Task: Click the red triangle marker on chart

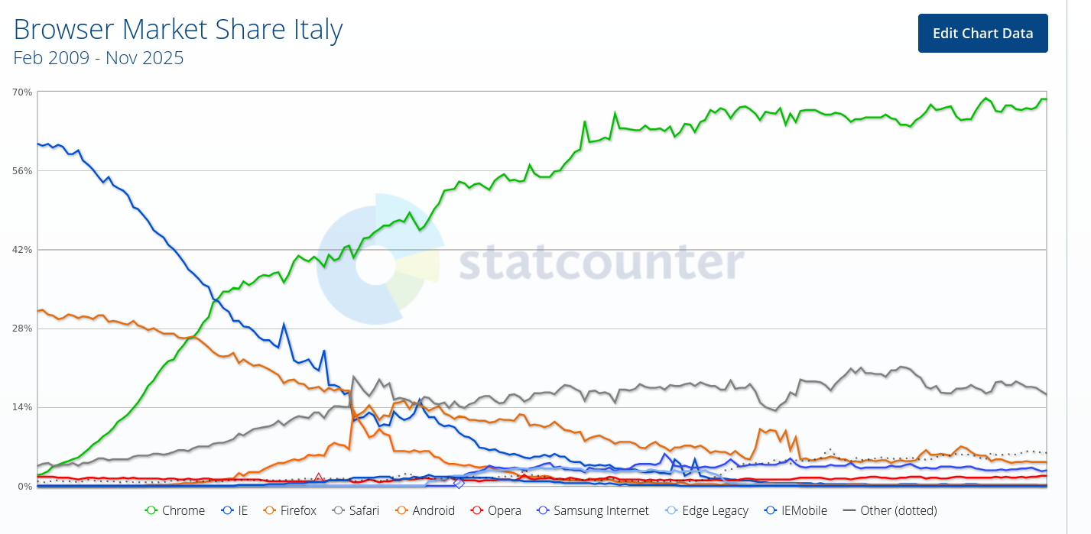Action: point(319,478)
